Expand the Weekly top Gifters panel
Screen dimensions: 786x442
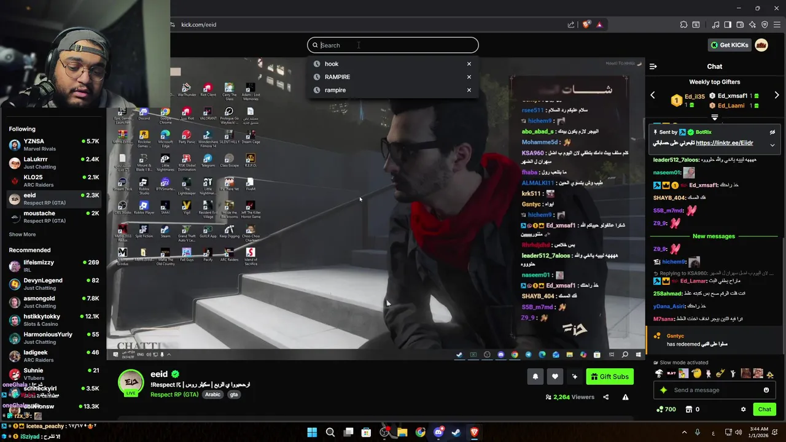tap(715, 117)
